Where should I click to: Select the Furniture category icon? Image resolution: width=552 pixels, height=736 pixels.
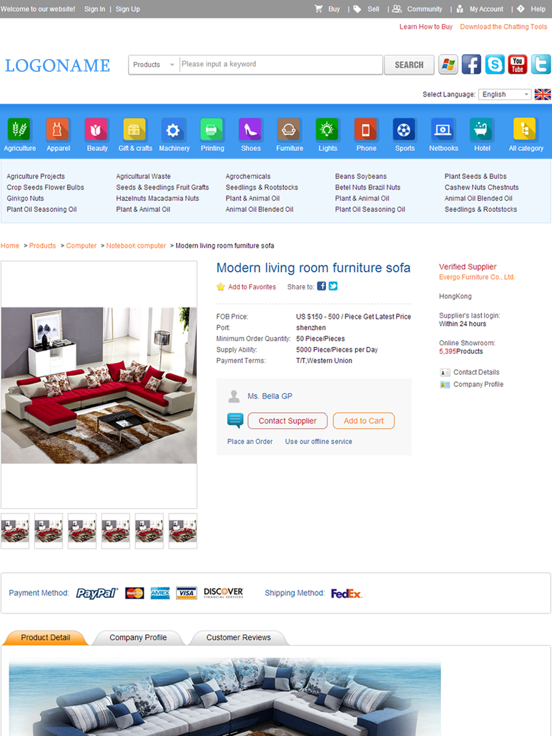coord(289,129)
